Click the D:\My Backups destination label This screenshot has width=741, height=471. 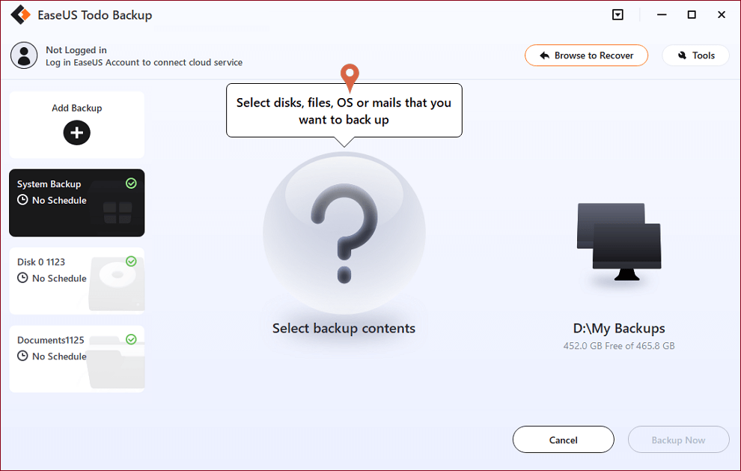tap(618, 328)
